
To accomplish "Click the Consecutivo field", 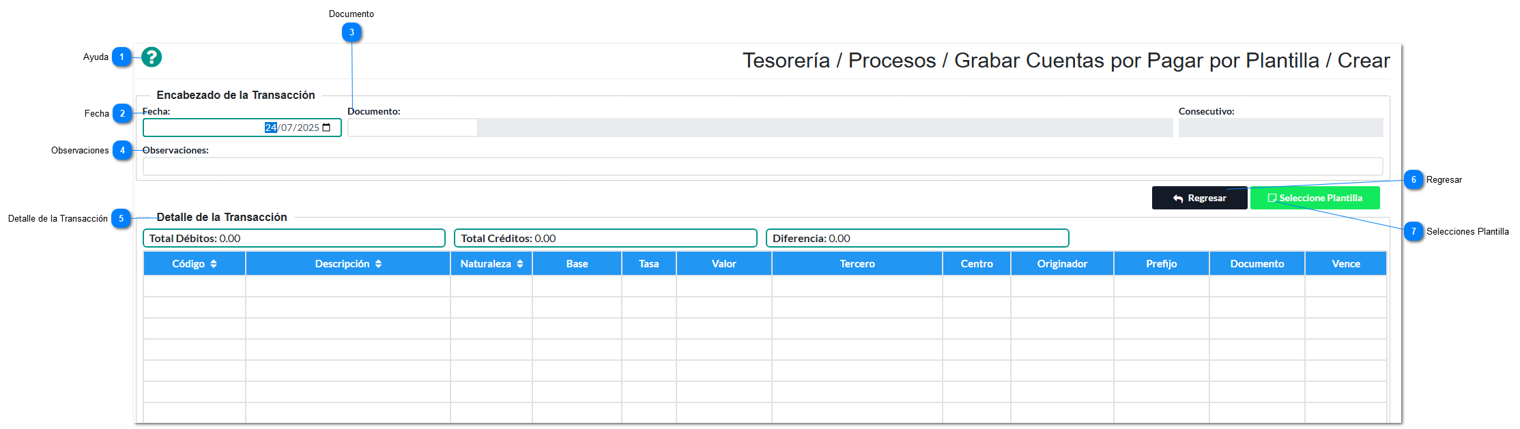I will click(1280, 128).
